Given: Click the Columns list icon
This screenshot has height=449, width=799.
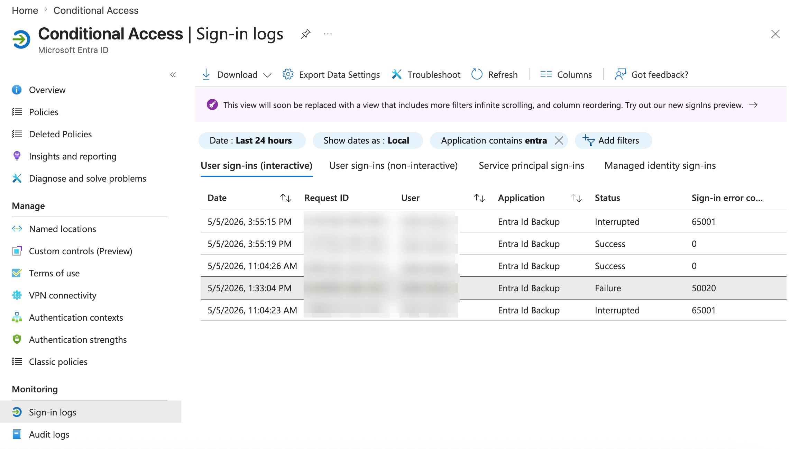Looking at the screenshot, I should click(546, 74).
